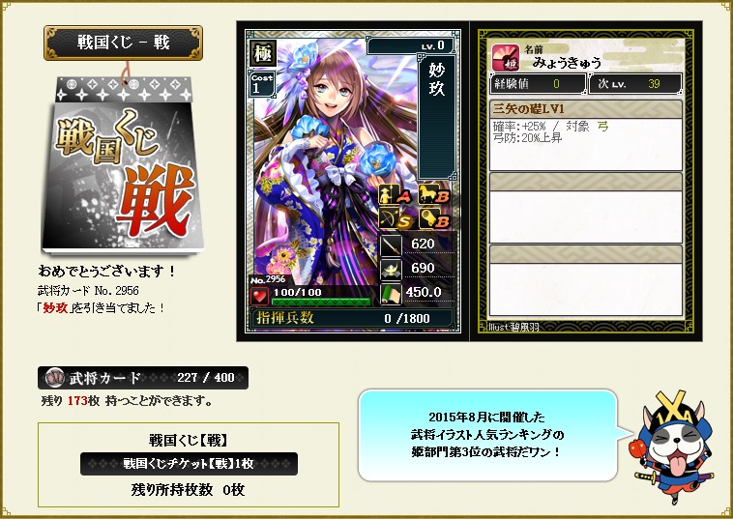
Task: Click the attack power sword icon
Action: [x=391, y=245]
